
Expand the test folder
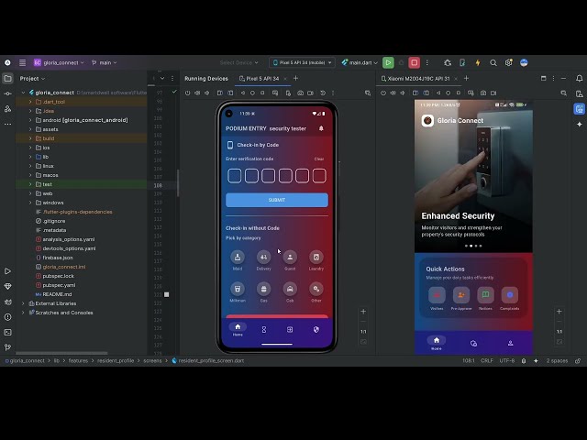click(30, 184)
